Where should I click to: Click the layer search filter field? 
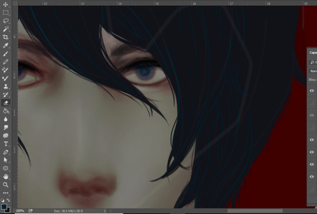(x=313, y=62)
